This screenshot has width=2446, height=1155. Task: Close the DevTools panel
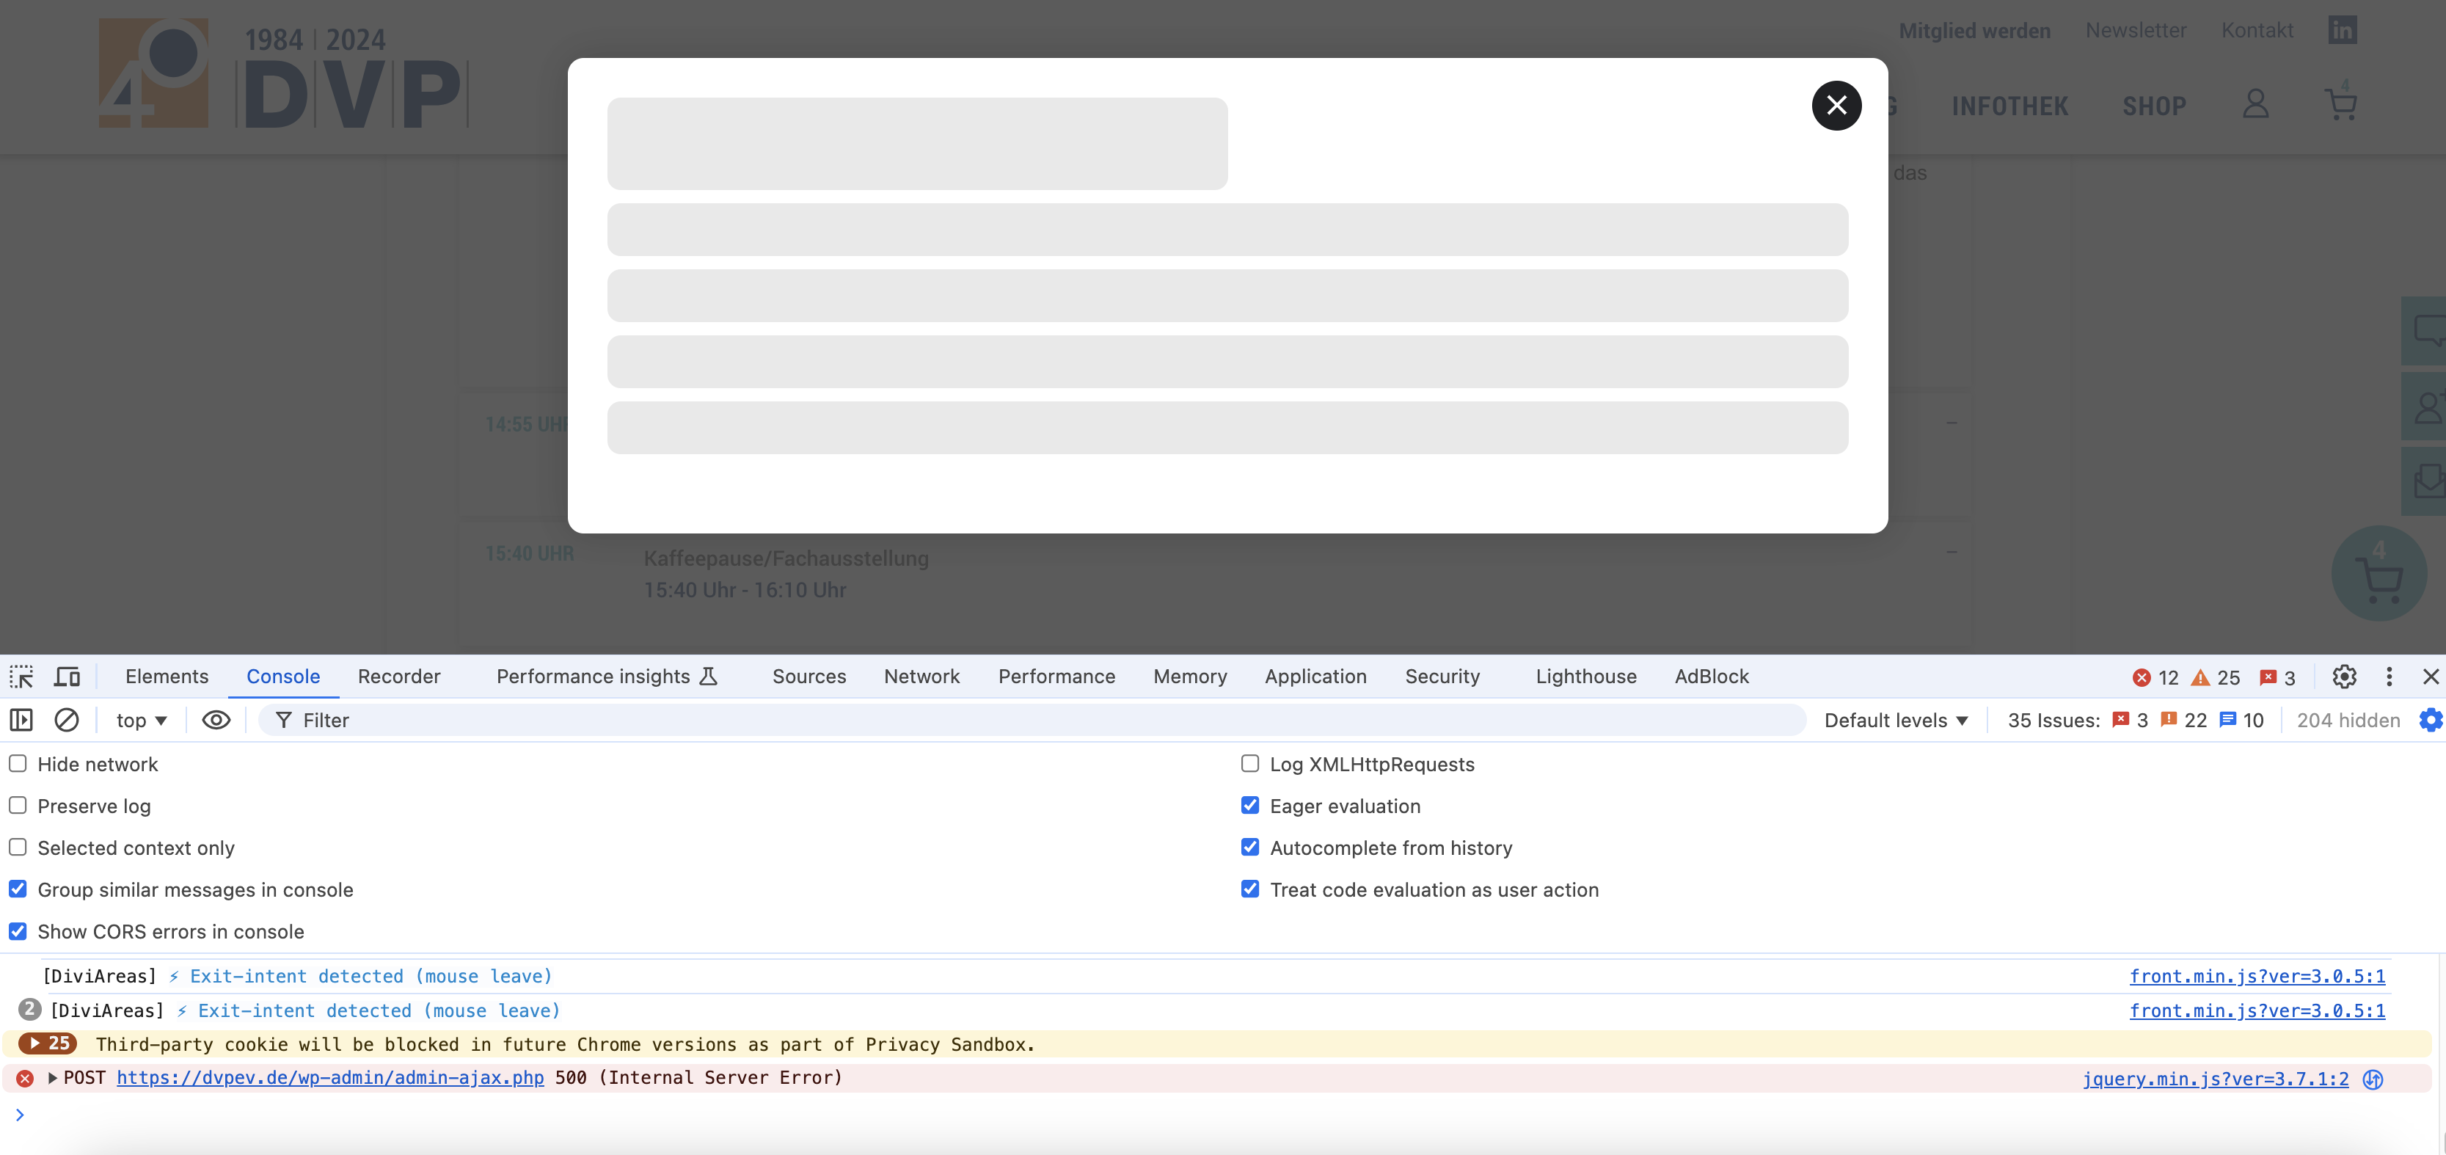tap(2431, 677)
